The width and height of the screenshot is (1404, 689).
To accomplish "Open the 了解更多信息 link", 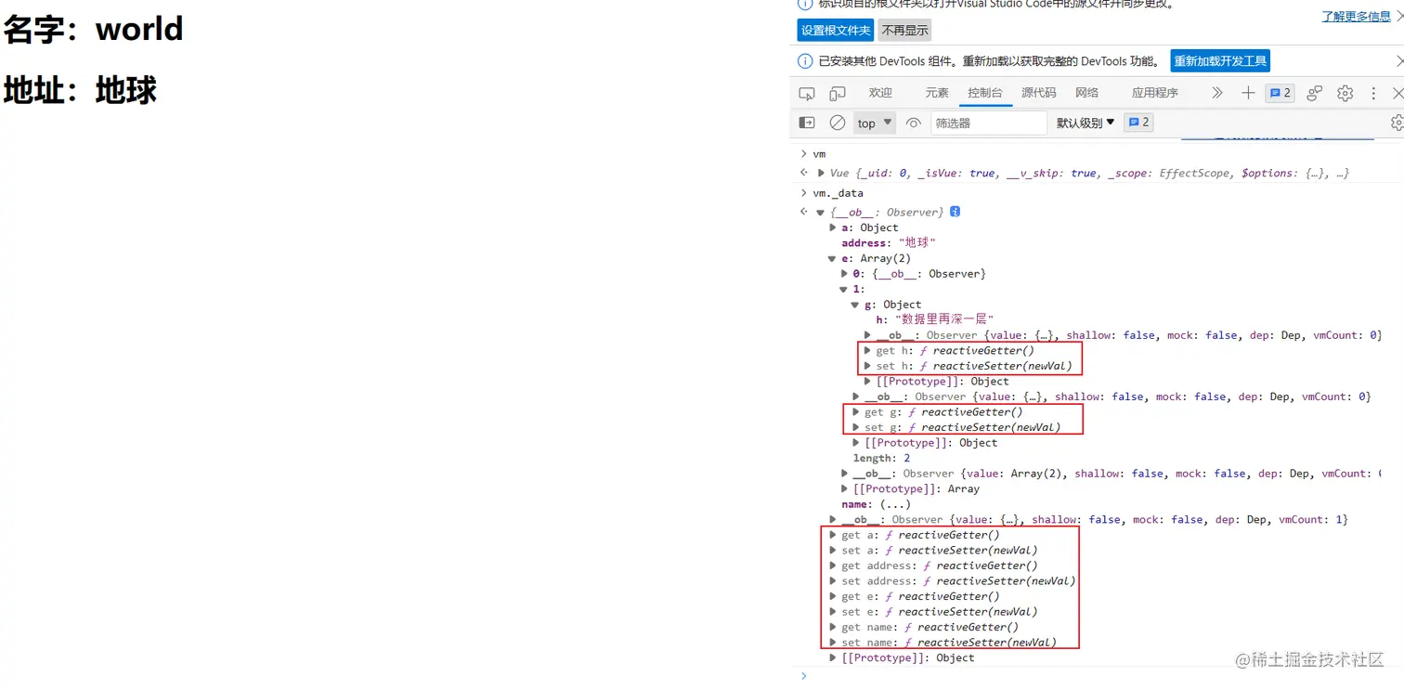I will tap(1357, 16).
